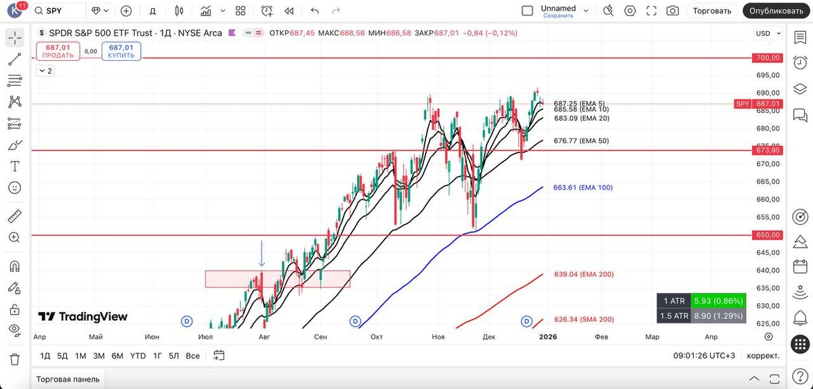Select the brush drawing tool
The image size is (813, 389).
click(15, 145)
